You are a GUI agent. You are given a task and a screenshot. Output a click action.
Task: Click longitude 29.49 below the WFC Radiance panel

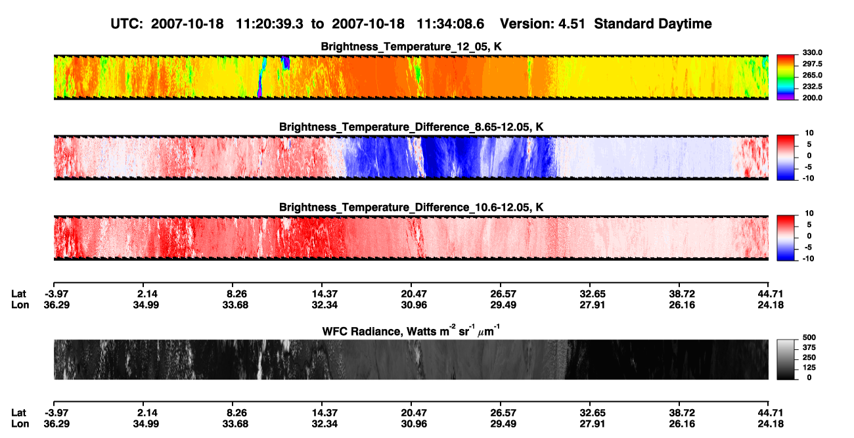tap(505, 424)
